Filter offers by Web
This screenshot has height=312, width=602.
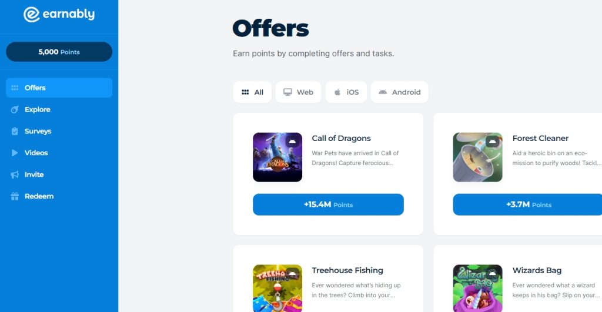298,92
